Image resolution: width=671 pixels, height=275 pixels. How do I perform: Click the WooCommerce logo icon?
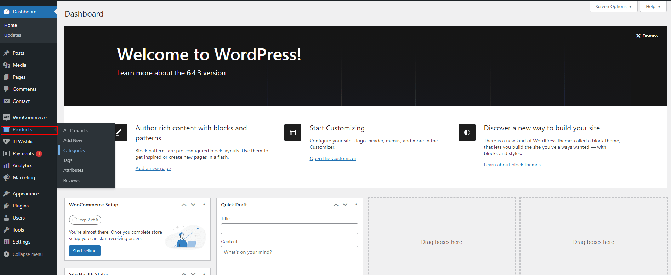[x=6, y=117]
